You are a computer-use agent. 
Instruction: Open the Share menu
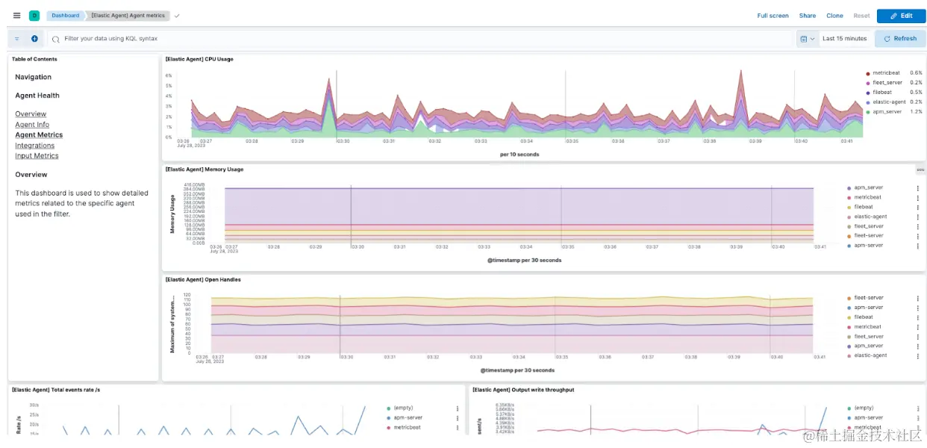click(808, 16)
